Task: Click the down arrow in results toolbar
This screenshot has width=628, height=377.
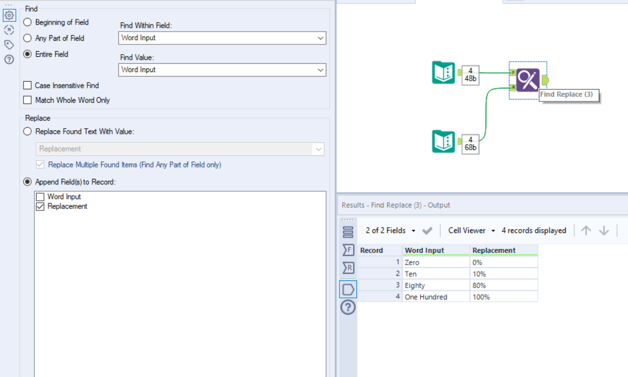Action: 604,230
